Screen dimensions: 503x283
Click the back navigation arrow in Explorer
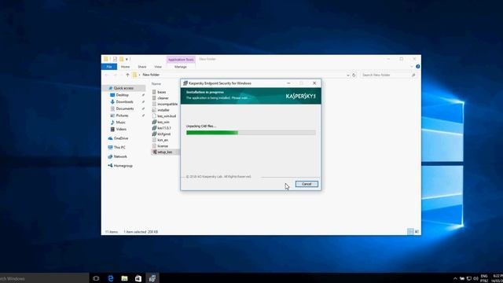point(107,75)
